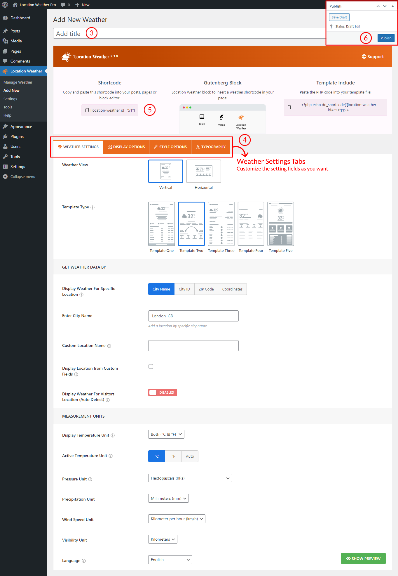Click the WordPress logo icon
Screen dimensions: 398x576
[x=5, y=5]
